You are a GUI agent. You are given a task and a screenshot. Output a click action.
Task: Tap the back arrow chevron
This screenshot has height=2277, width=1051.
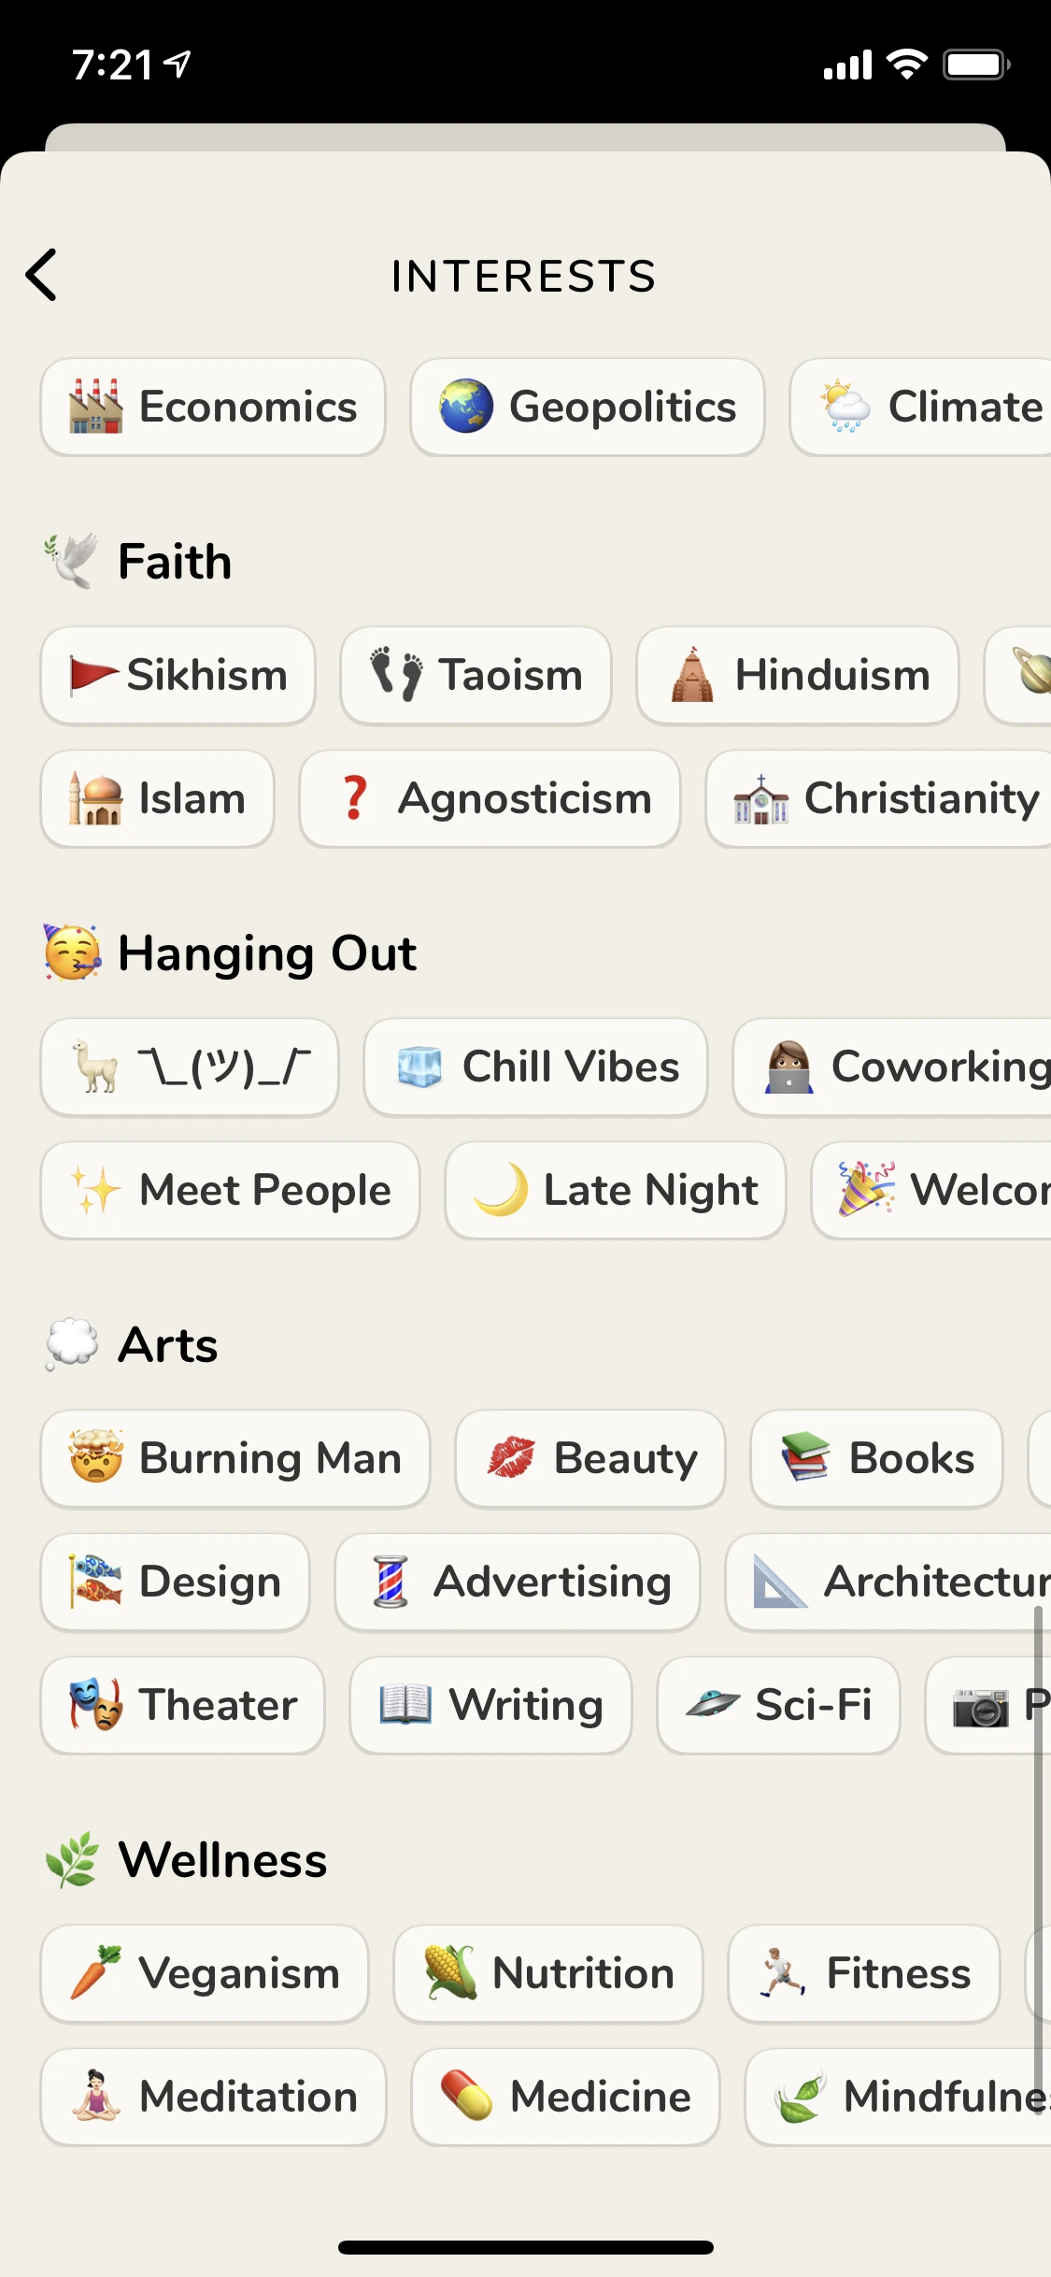[x=42, y=275]
